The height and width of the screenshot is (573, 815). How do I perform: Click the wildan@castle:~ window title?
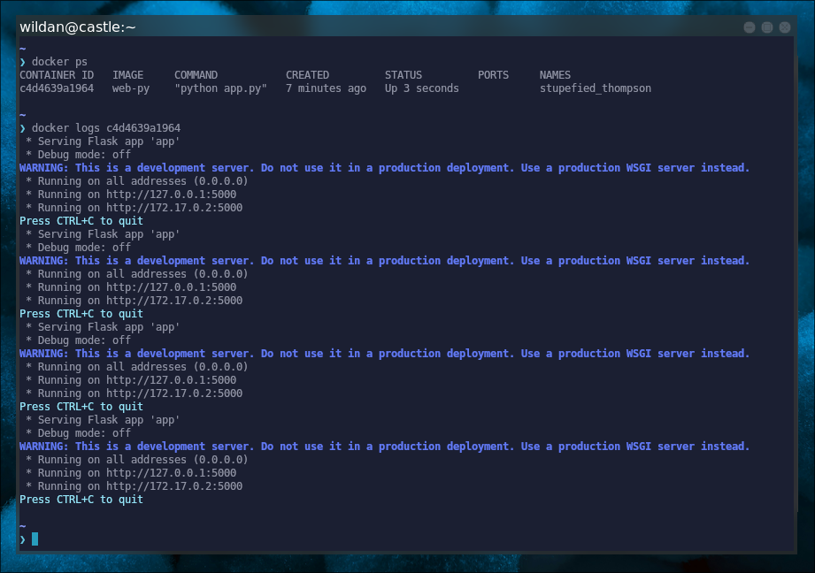[x=78, y=27]
